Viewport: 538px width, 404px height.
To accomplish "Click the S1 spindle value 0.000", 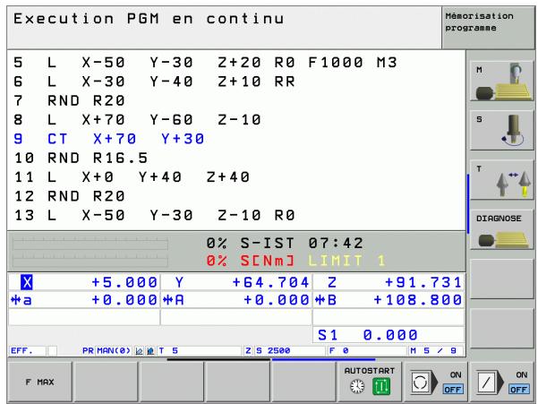I will pyautogui.click(x=390, y=335).
